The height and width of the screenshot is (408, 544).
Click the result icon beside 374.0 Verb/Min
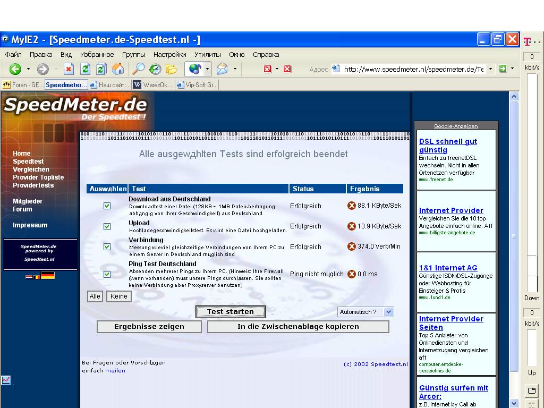coord(352,246)
